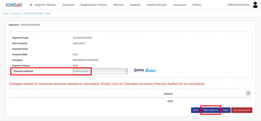Open Medical Result menu

coord(156,5)
